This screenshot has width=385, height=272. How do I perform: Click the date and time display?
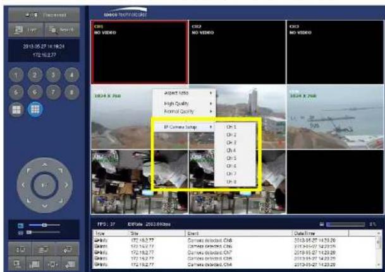coord(44,46)
